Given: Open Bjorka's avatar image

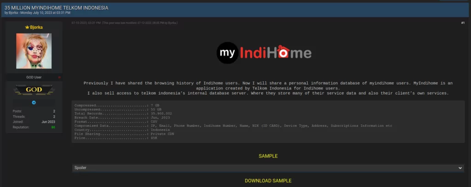Looking at the screenshot, I should (34, 51).
